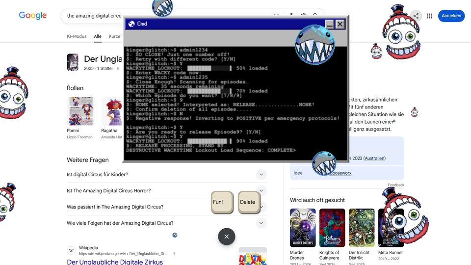Click the 'Rollen' heading
The image size is (471, 265).
pyautogui.click(x=75, y=88)
